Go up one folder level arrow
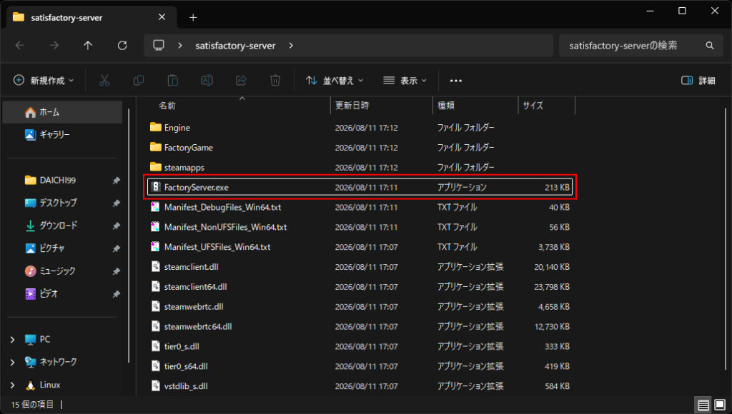Image resolution: width=732 pixels, height=414 pixels. click(x=88, y=45)
